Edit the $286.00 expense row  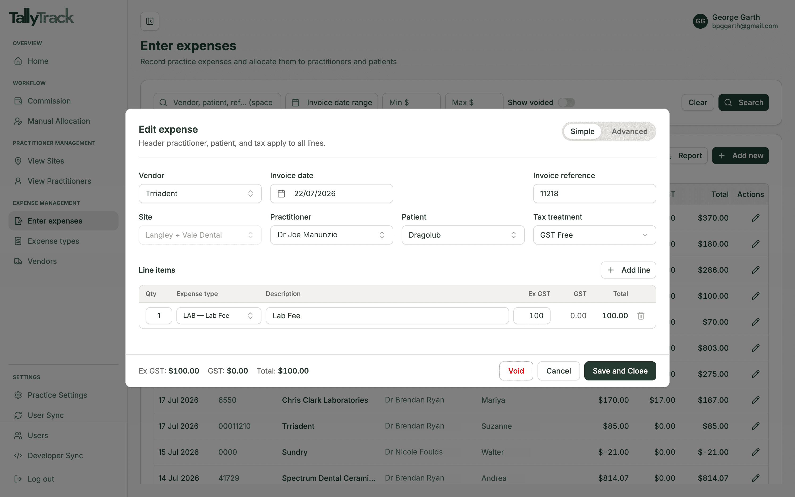click(755, 270)
